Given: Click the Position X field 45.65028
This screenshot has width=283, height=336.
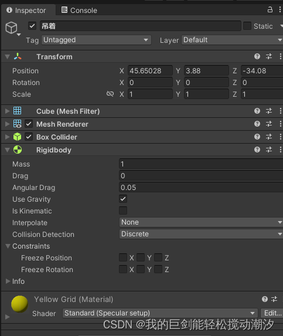Looking at the screenshot, I should [150, 71].
